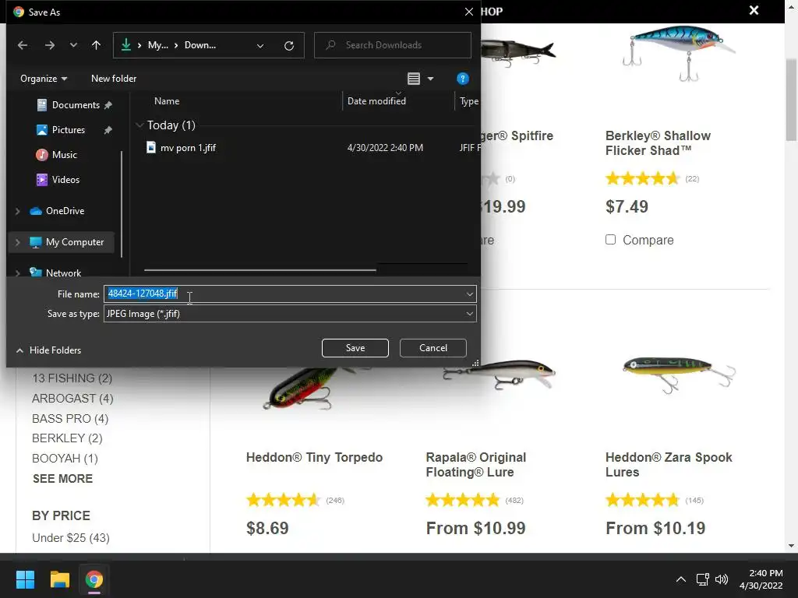Open network status tray icon

coord(702,579)
